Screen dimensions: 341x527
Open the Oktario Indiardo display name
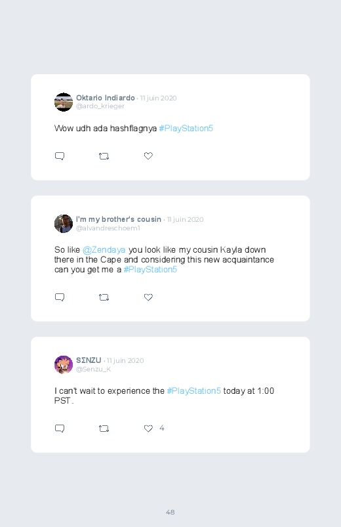point(106,98)
